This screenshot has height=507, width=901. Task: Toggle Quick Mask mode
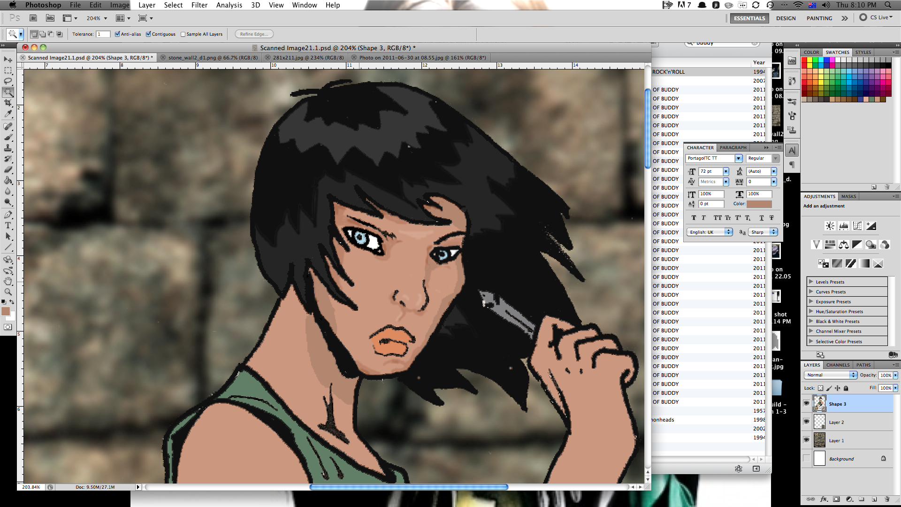pos(8,327)
